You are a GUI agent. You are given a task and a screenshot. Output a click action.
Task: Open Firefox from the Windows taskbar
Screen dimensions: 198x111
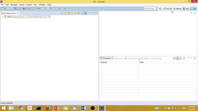click(47, 108)
